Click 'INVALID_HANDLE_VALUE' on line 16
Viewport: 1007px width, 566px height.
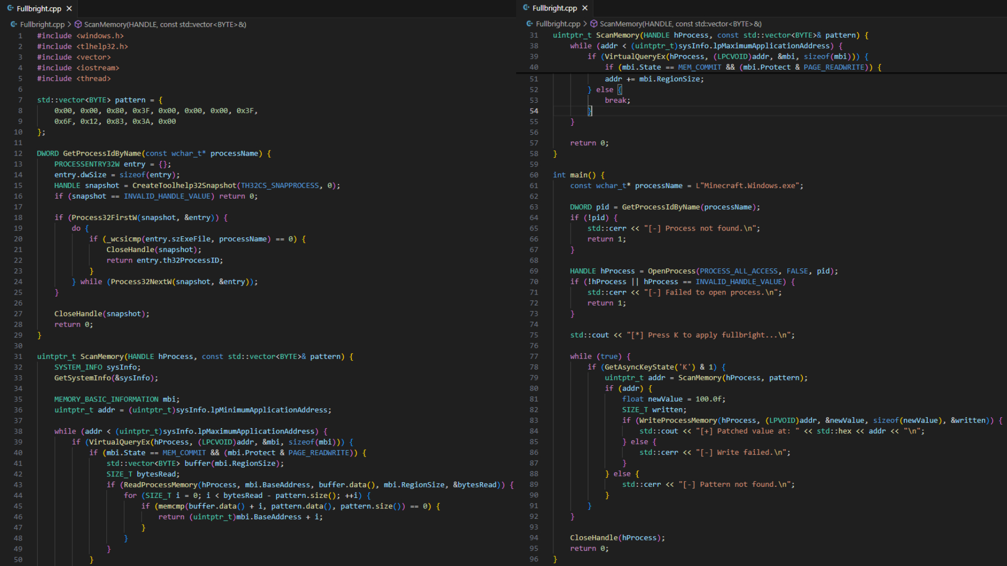[167, 196]
